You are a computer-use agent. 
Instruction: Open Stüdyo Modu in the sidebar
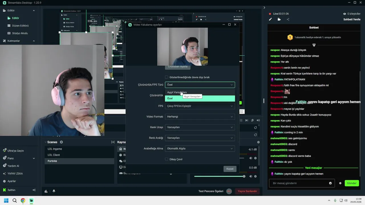[20, 33]
